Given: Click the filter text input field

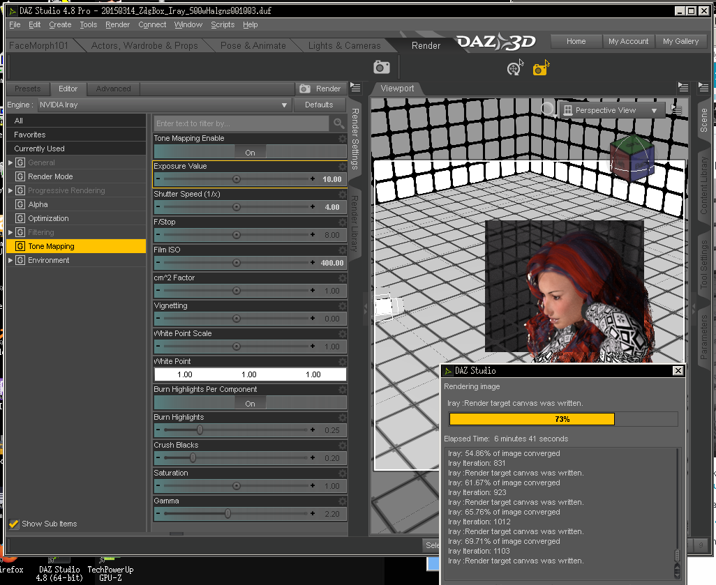Looking at the screenshot, I should coord(241,123).
